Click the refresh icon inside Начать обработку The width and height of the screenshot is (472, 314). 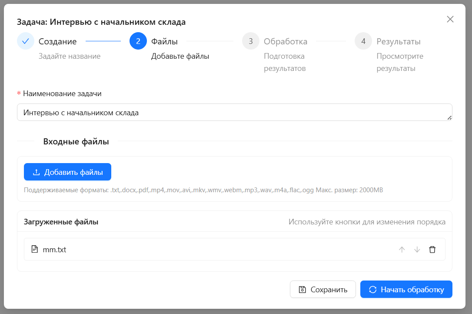point(373,289)
